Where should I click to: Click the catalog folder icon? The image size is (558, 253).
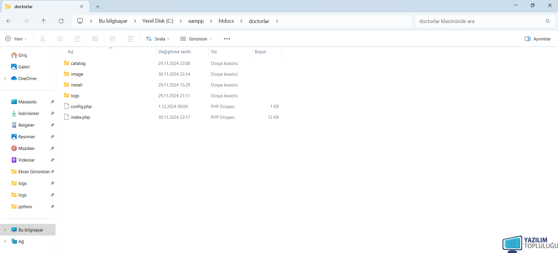(67, 63)
